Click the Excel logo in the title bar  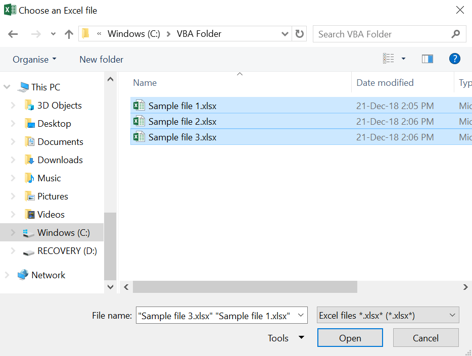pos(10,10)
